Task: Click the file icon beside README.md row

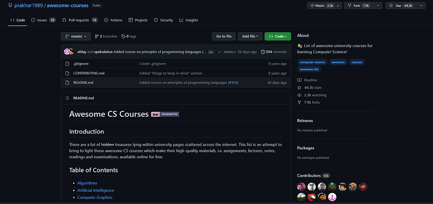Action: [67, 82]
